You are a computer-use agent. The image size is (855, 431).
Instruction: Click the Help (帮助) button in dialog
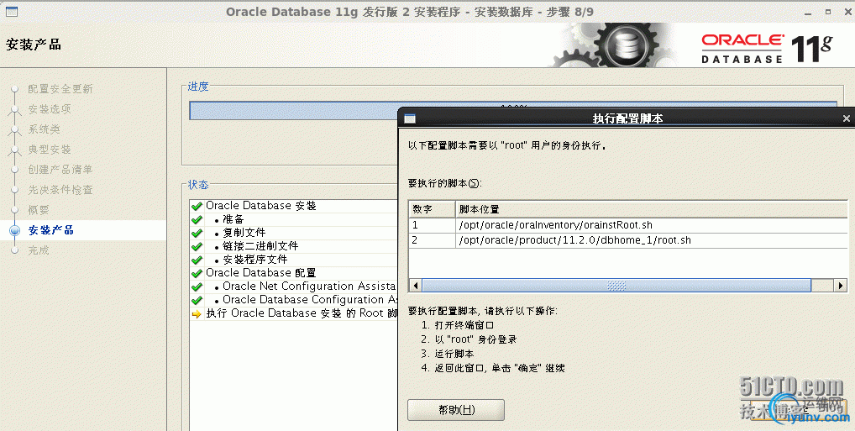pos(456,410)
